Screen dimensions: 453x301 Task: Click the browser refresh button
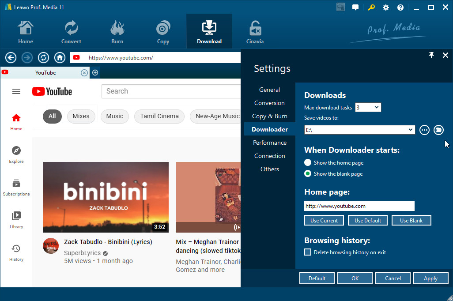coord(43,58)
